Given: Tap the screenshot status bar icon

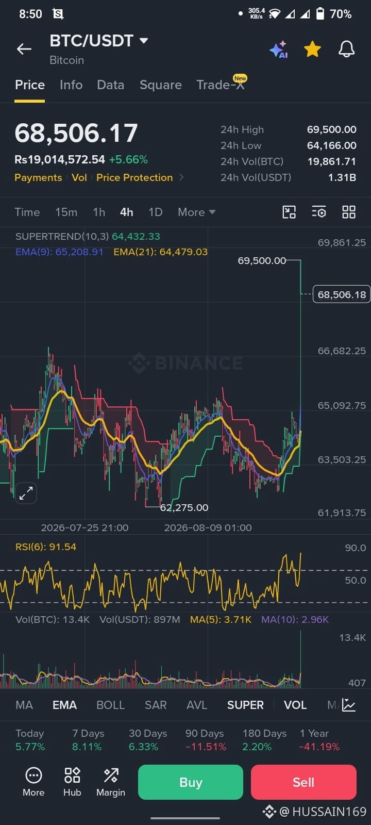Looking at the screenshot, I should click(58, 14).
